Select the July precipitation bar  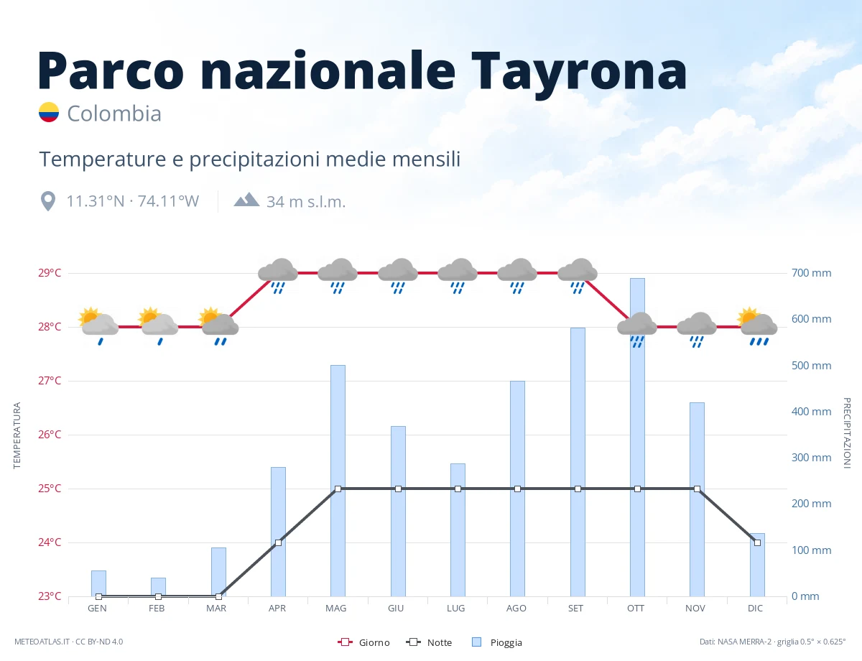(x=458, y=530)
